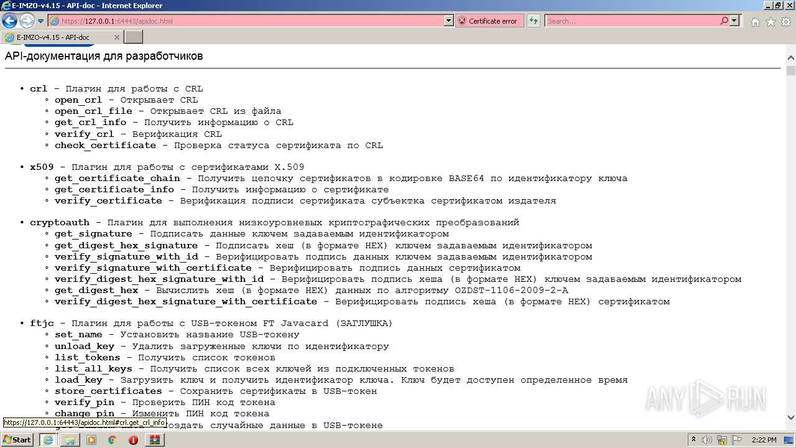Open the open_crl_file method link

93,111
